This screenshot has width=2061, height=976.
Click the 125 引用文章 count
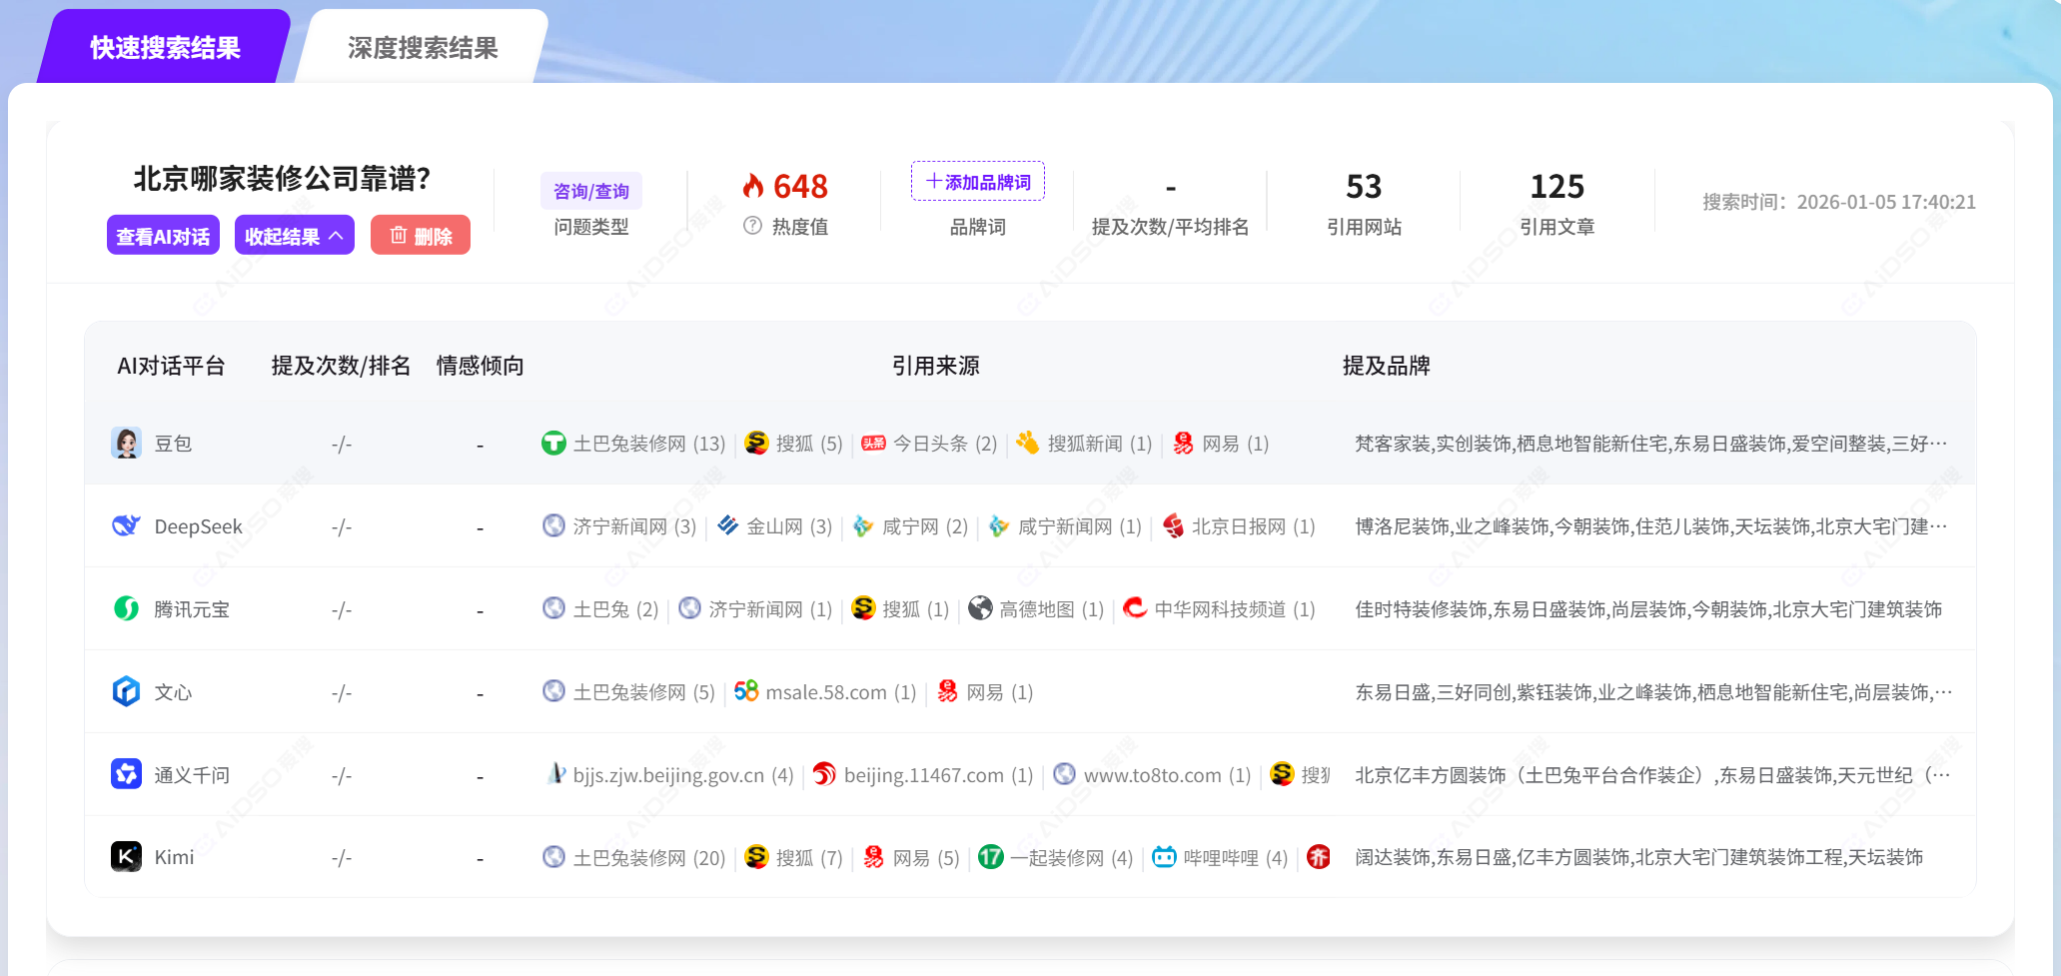coord(1556,187)
